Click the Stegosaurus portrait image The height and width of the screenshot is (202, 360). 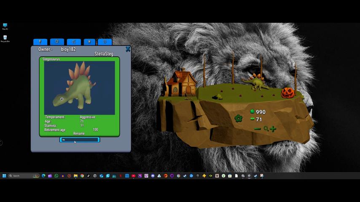pyautogui.click(x=79, y=88)
